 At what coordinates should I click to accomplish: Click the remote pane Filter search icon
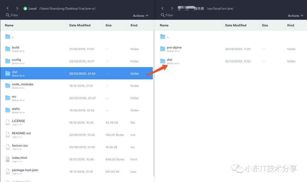pyautogui.click(x=163, y=15)
